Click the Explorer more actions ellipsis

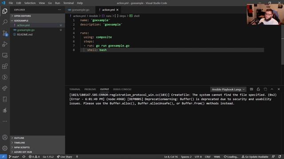click(x=59, y=10)
